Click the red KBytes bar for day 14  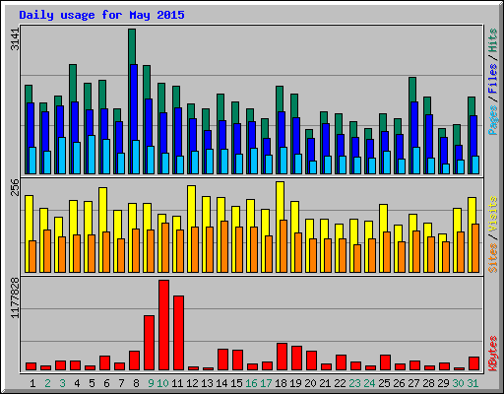click(x=223, y=360)
